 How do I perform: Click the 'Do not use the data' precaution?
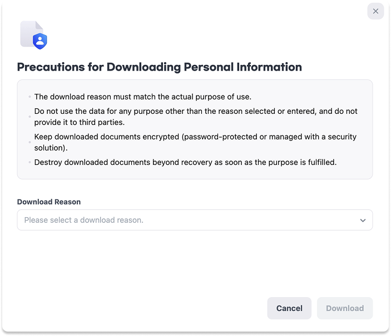tap(196, 117)
